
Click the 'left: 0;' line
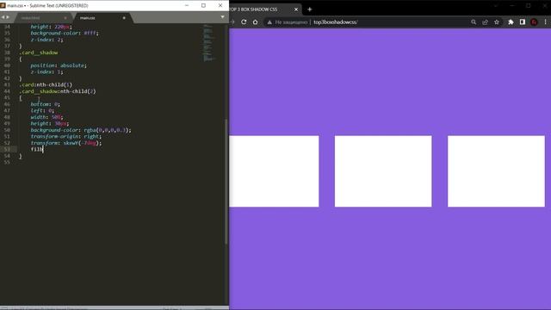pos(42,111)
